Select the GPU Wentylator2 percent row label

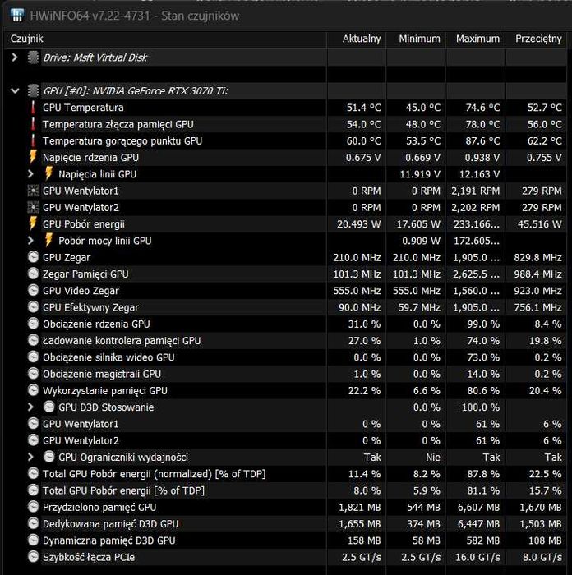[x=81, y=440]
